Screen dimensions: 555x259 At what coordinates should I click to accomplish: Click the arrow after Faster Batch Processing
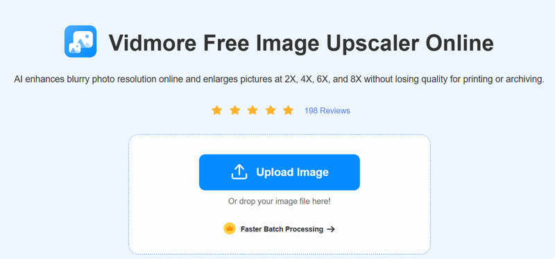point(331,229)
